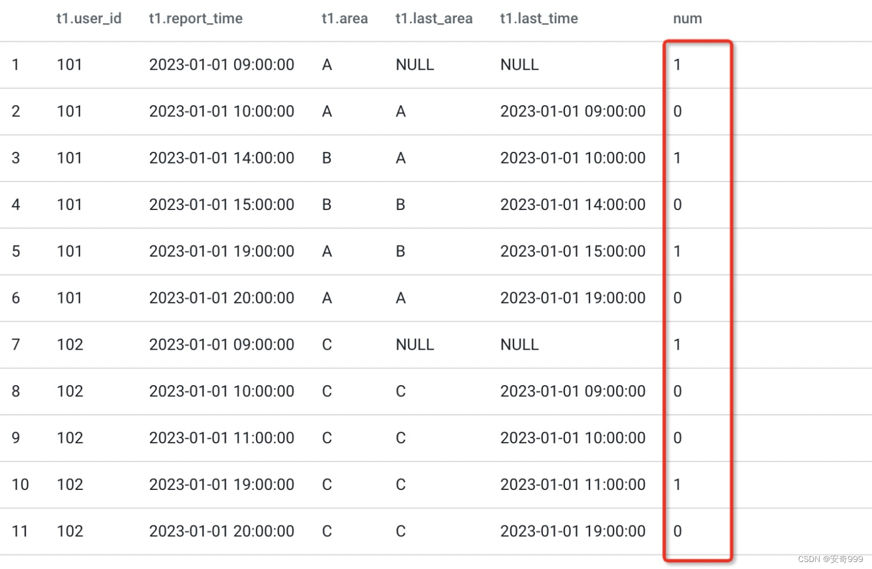Click report time 2023-01-01 09:00:00 in row 7
The image size is (872, 569).
coord(221,344)
